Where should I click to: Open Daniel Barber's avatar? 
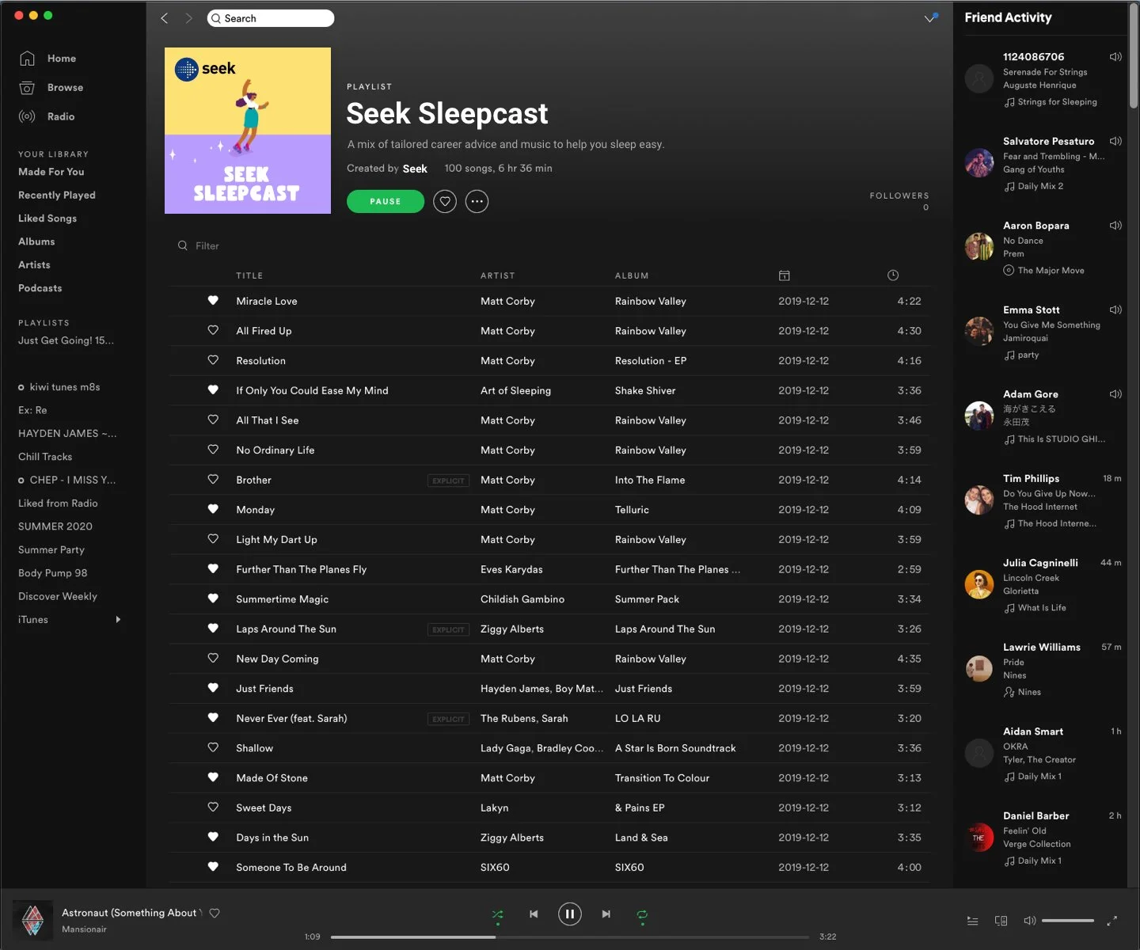click(979, 838)
